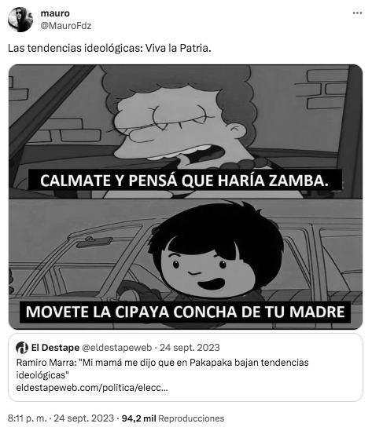The width and height of the screenshot is (372, 431).
Task: Follow the eldestapeweb.com/politica link
Action: pos(92,388)
